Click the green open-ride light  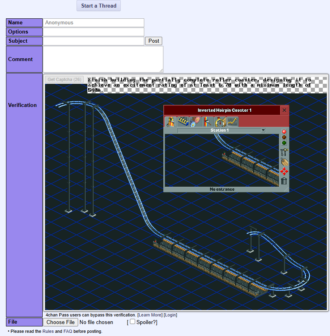[x=284, y=143]
